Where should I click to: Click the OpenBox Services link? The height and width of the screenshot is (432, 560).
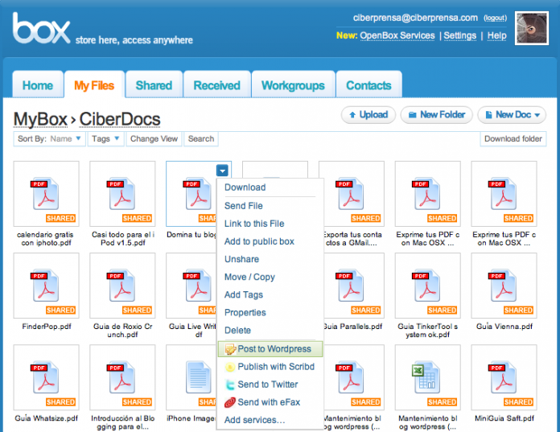pos(397,35)
